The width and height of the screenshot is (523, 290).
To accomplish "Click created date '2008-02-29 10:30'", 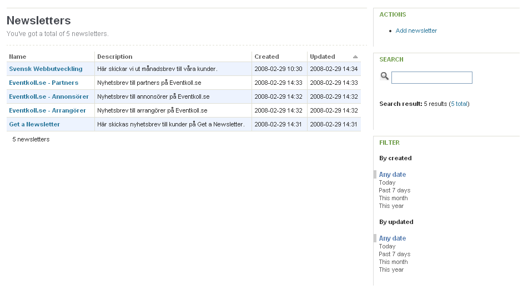I will 279,69.
